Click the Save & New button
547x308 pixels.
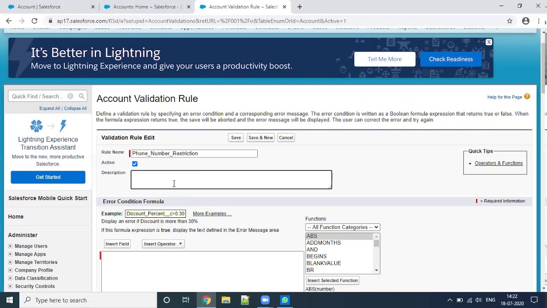(261, 138)
